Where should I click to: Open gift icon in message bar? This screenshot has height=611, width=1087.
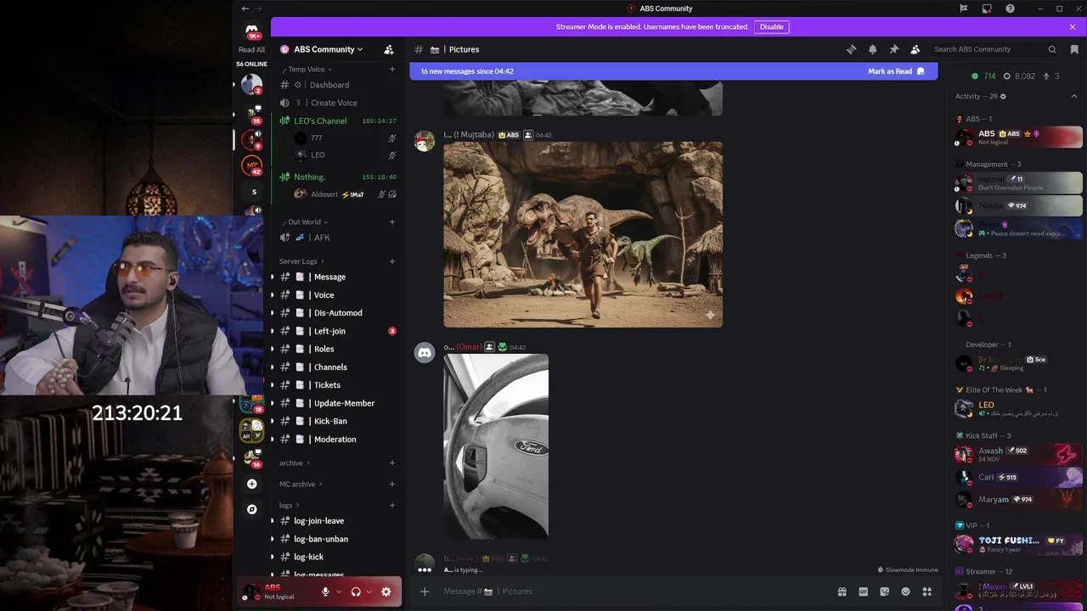[842, 591]
